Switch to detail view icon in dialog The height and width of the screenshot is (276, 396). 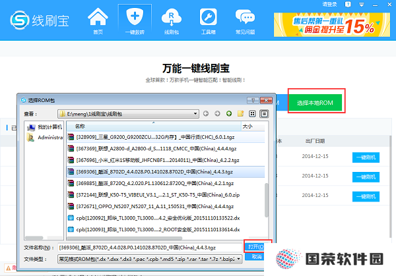click(264, 114)
